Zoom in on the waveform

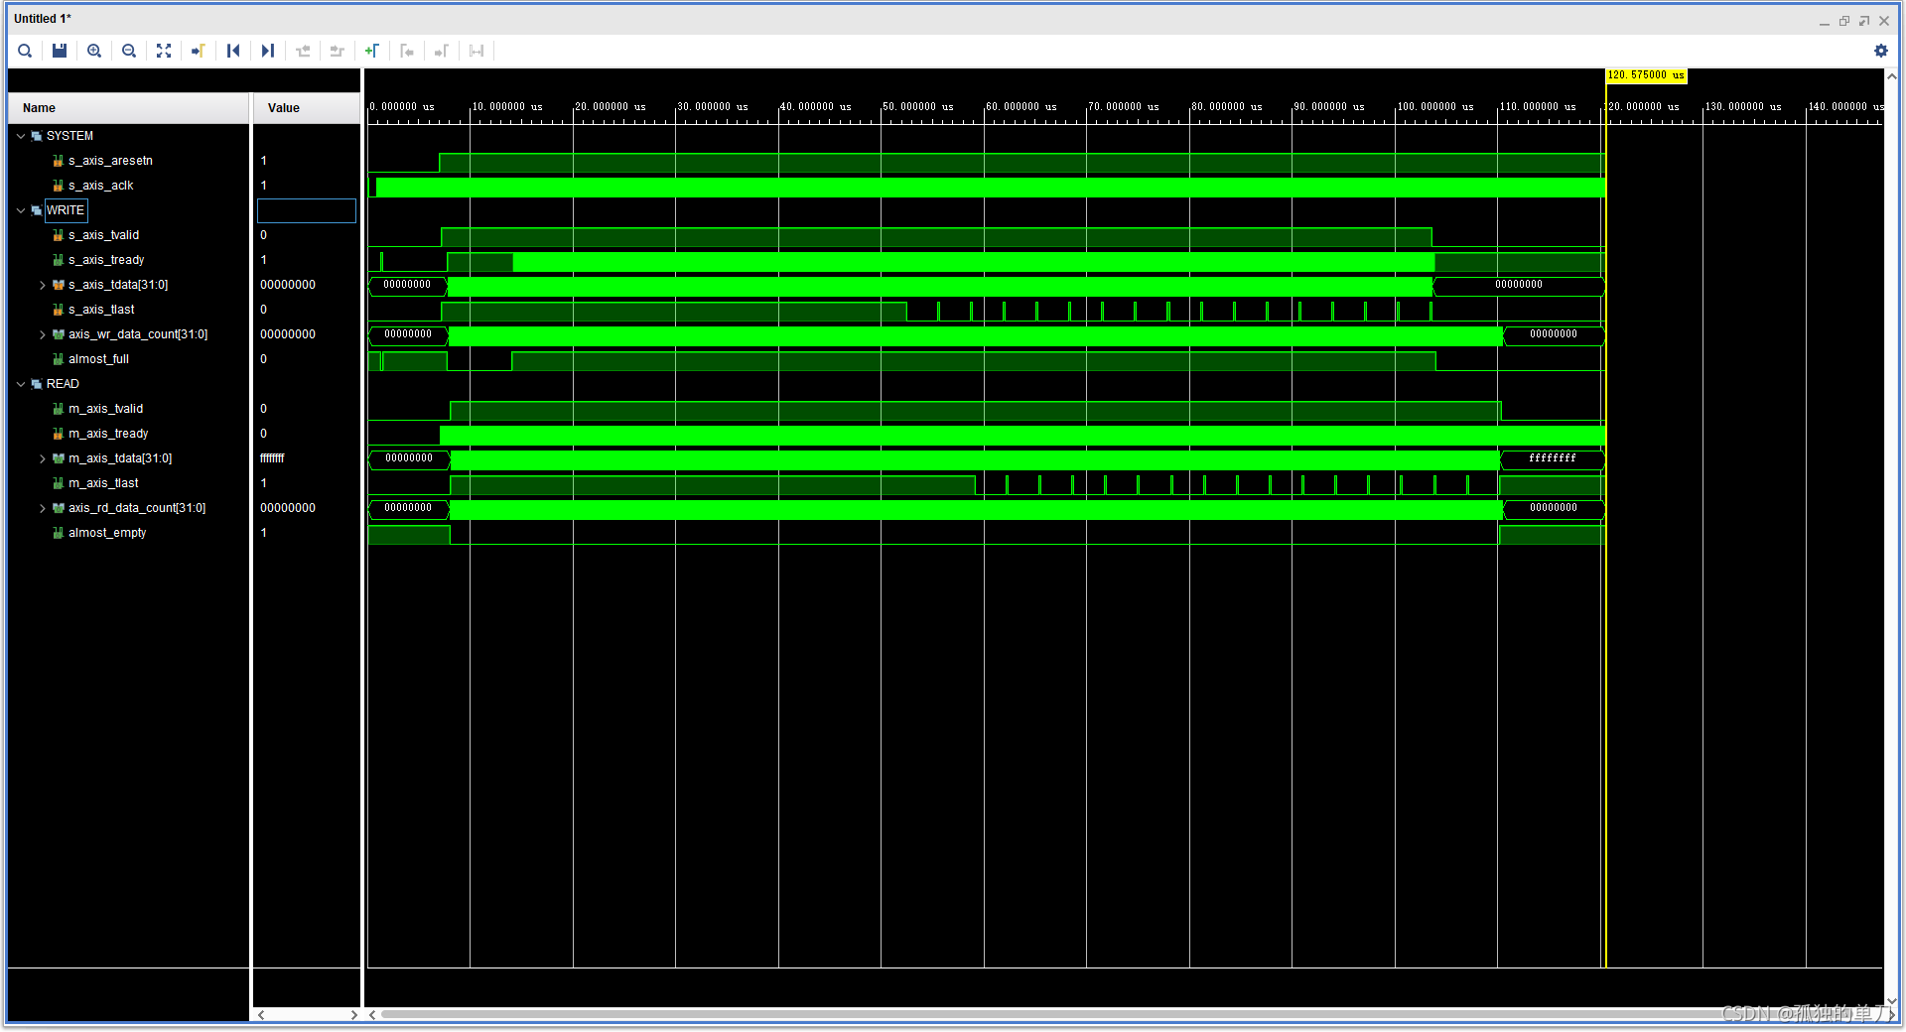coord(94,51)
